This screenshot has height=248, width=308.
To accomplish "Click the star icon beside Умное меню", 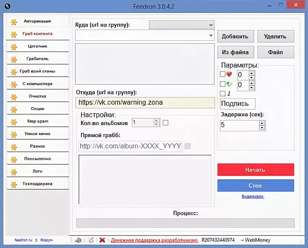I will pyautogui.click(x=14, y=134).
